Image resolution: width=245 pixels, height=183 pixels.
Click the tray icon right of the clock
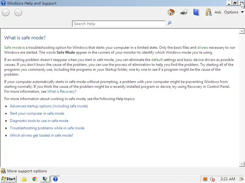click(x=241, y=179)
